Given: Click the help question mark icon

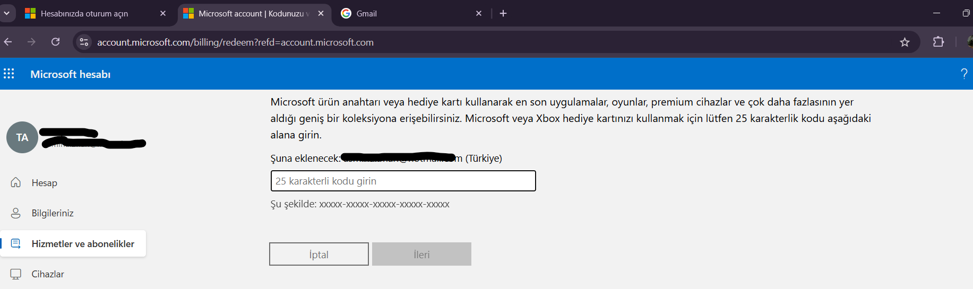Looking at the screenshot, I should point(964,74).
